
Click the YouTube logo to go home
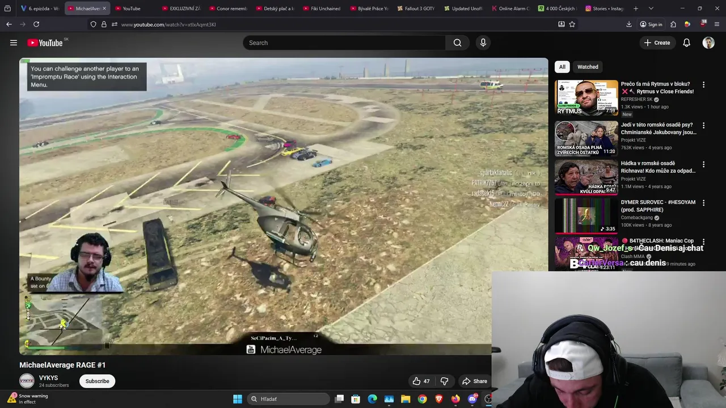[x=45, y=43]
